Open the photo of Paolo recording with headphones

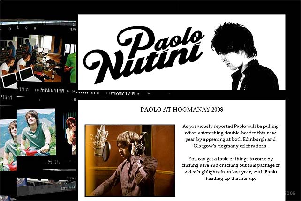pyautogui.click(x=130, y=161)
